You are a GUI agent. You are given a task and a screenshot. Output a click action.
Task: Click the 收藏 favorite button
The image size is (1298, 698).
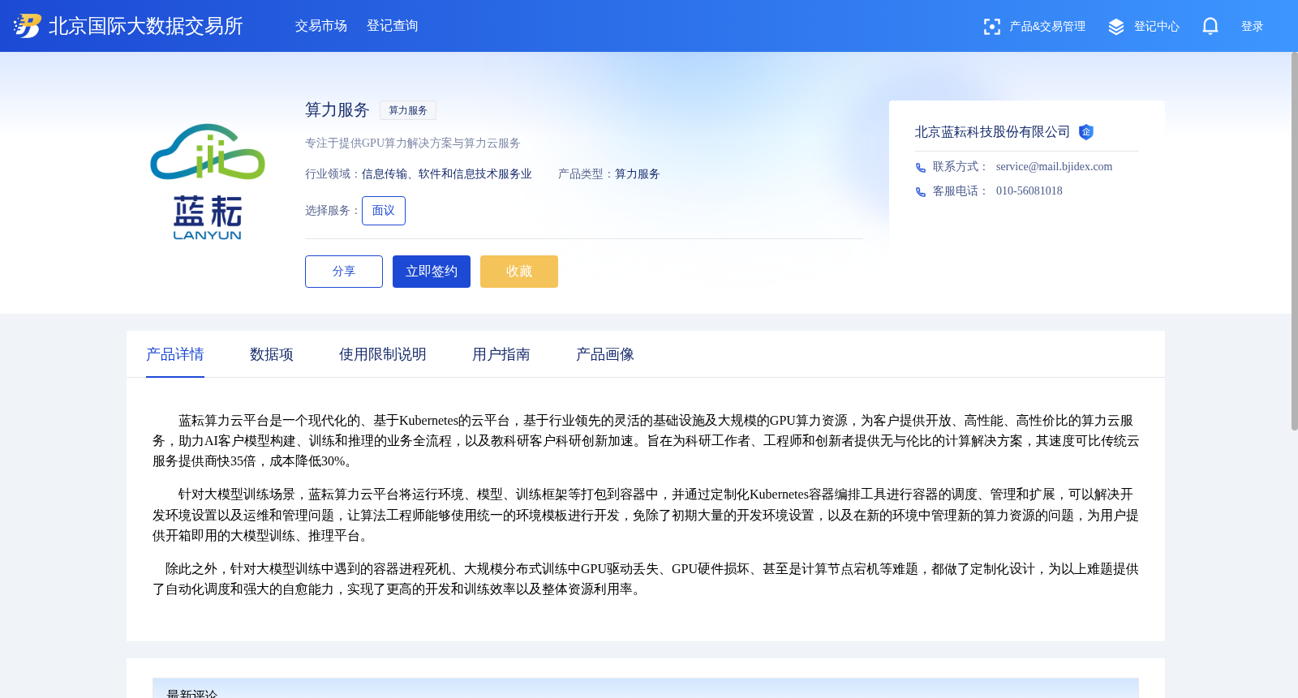tap(519, 272)
